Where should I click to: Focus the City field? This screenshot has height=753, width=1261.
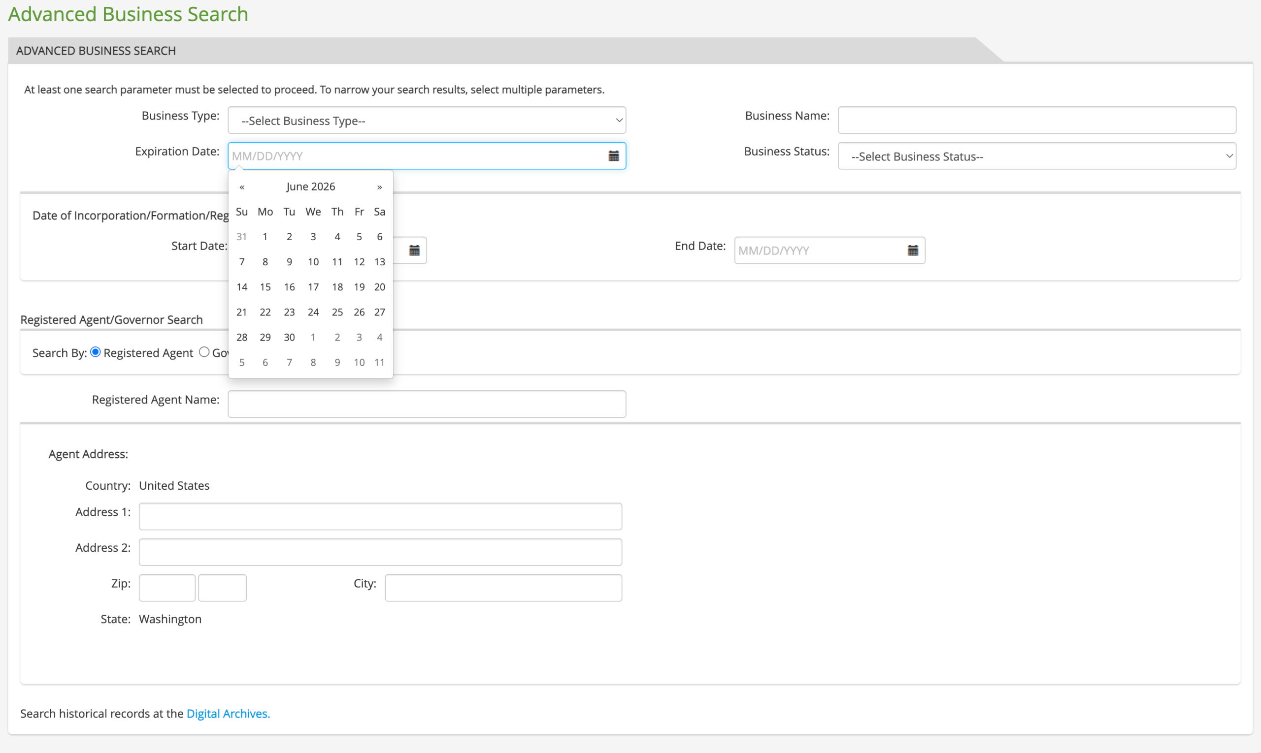tap(503, 588)
